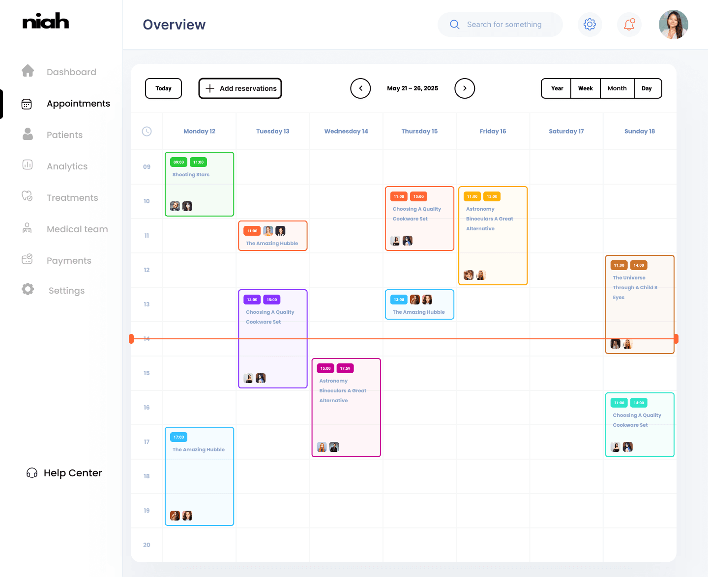This screenshot has height=577, width=708.
Task: Open Sunday's The Universe Through A Child's Eyes appointment
Action: pyautogui.click(x=640, y=304)
